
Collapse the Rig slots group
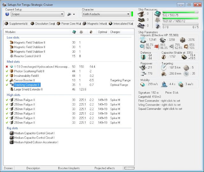pyautogui.click(x=12, y=128)
